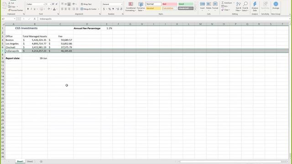Open Sort & Filter menu

(238, 7)
